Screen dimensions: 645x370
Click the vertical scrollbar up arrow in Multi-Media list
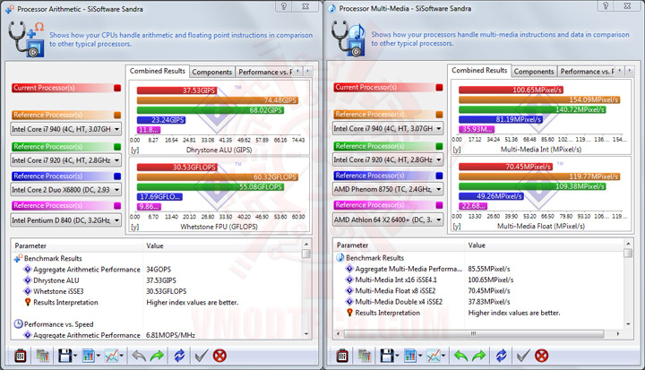628,244
